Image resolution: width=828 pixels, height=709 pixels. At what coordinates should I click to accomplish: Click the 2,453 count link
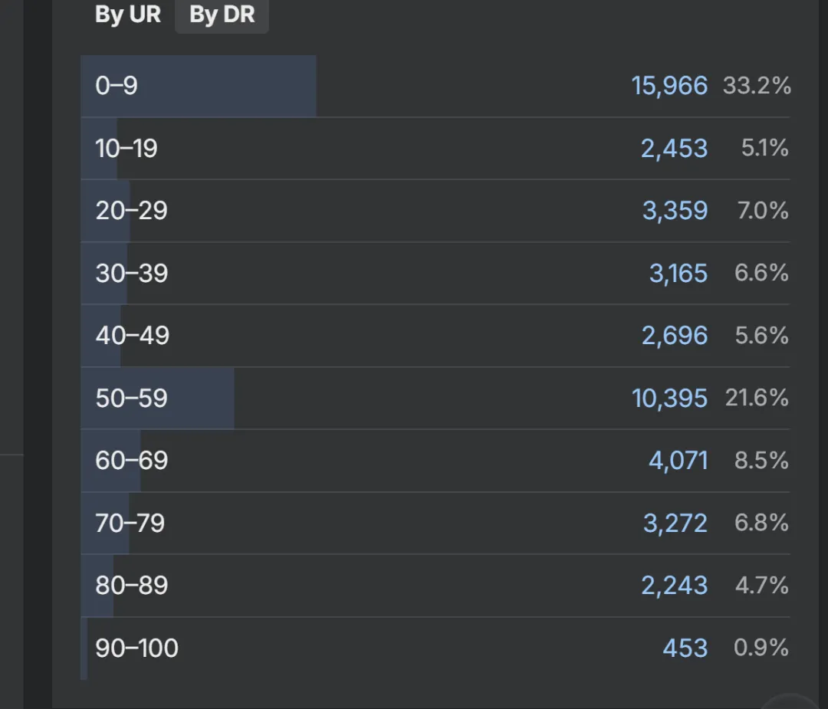[x=674, y=148]
